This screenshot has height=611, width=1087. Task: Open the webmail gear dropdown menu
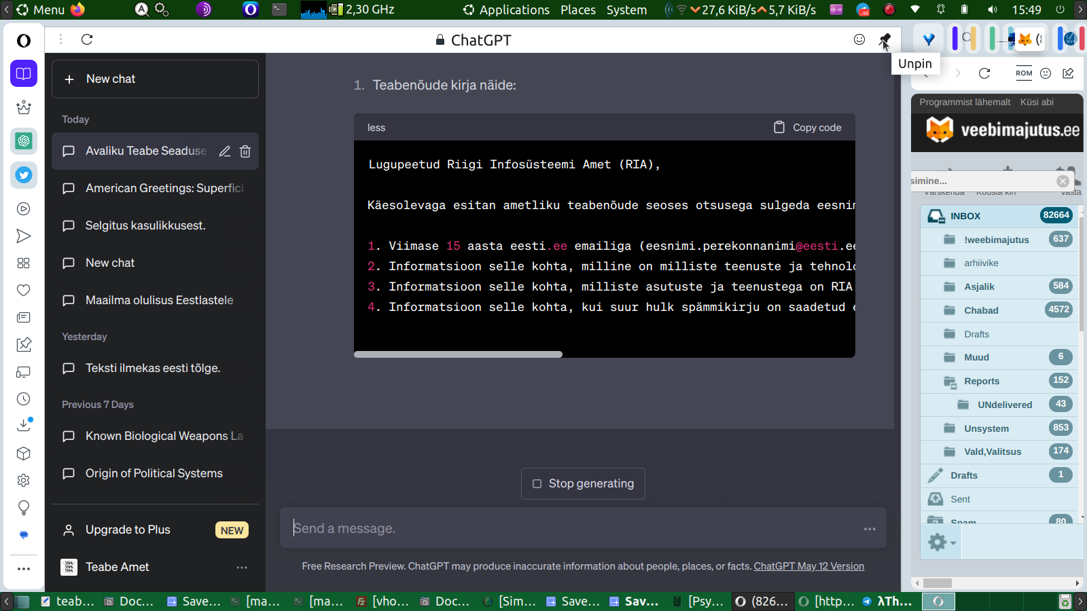942,542
